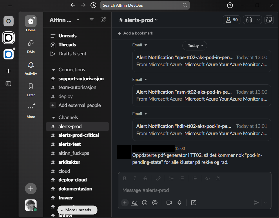Screen dimensions: 279x218
Task: Toggle italic formatting in composer
Action: [135, 178]
